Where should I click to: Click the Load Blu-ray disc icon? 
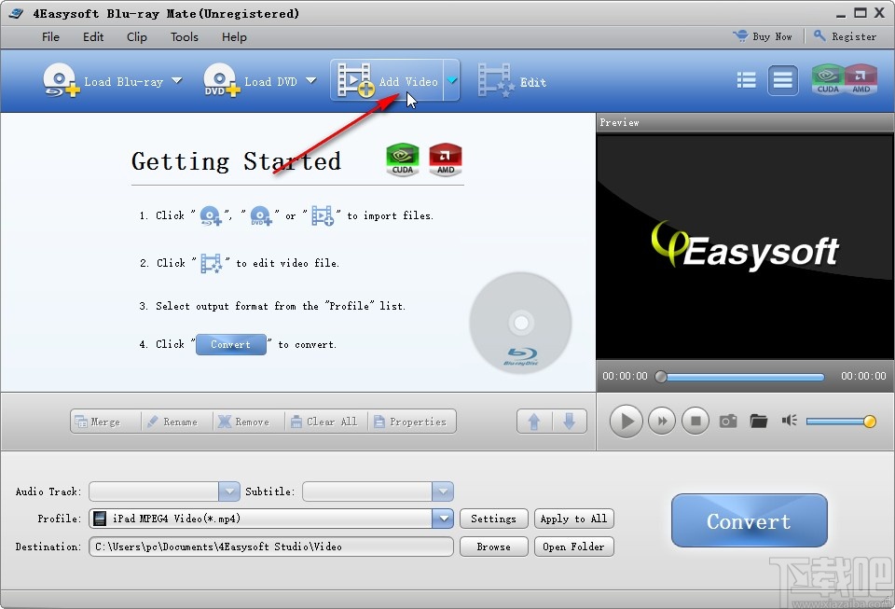pos(61,80)
